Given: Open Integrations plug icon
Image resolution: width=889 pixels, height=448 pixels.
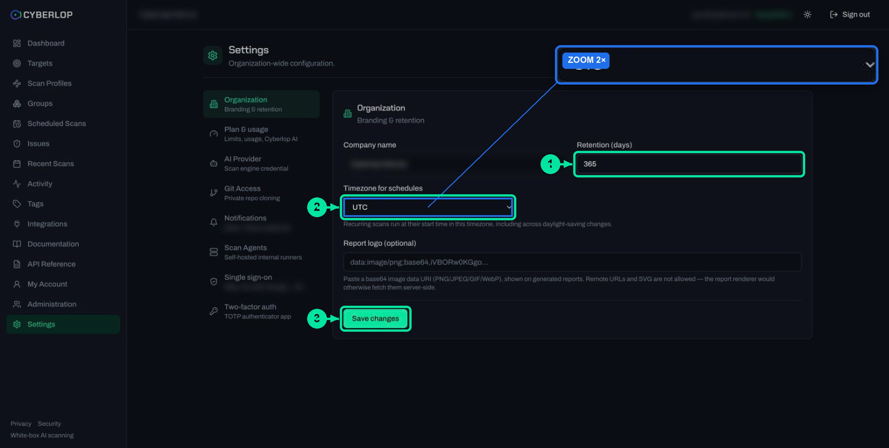Looking at the screenshot, I should (17, 224).
